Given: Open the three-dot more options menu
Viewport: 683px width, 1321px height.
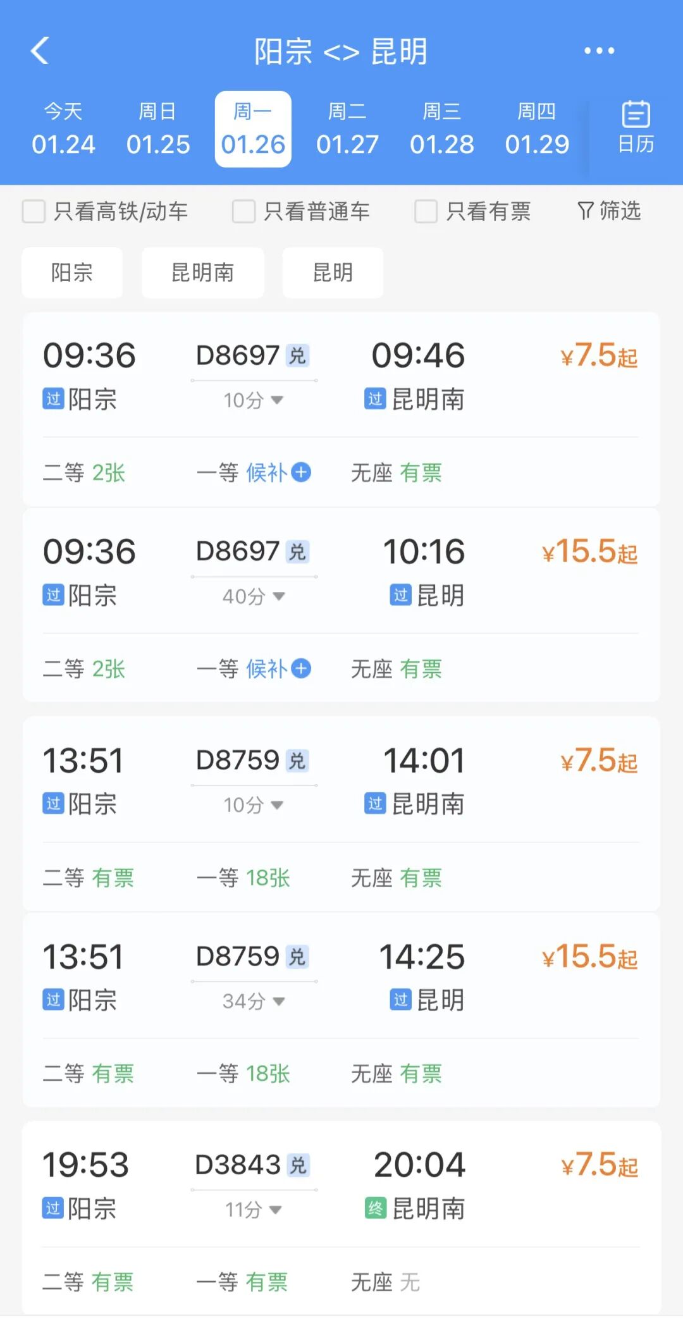Looking at the screenshot, I should (598, 51).
